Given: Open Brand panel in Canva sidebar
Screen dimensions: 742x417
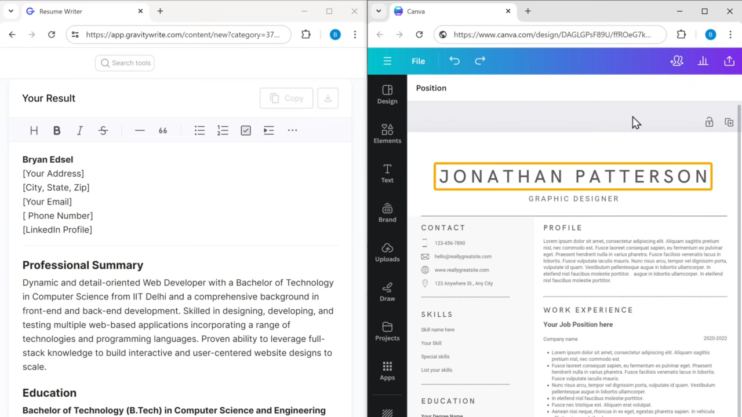Looking at the screenshot, I should coord(387,213).
